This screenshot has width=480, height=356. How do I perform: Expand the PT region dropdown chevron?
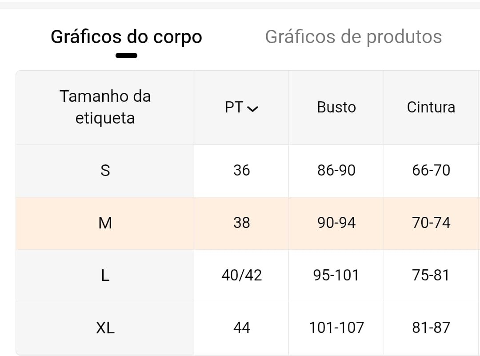[x=252, y=109]
